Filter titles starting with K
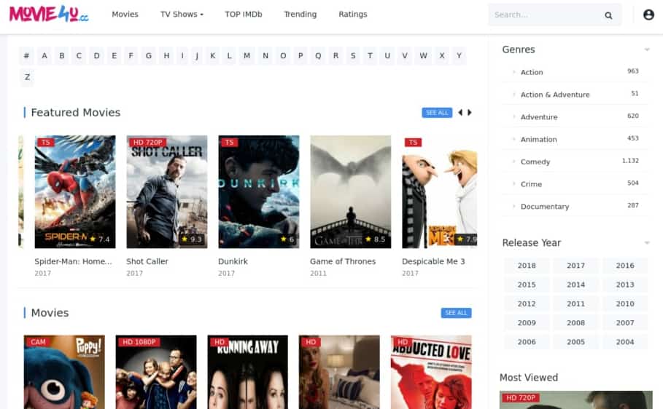Screen dimensions: 663x409 point(213,56)
